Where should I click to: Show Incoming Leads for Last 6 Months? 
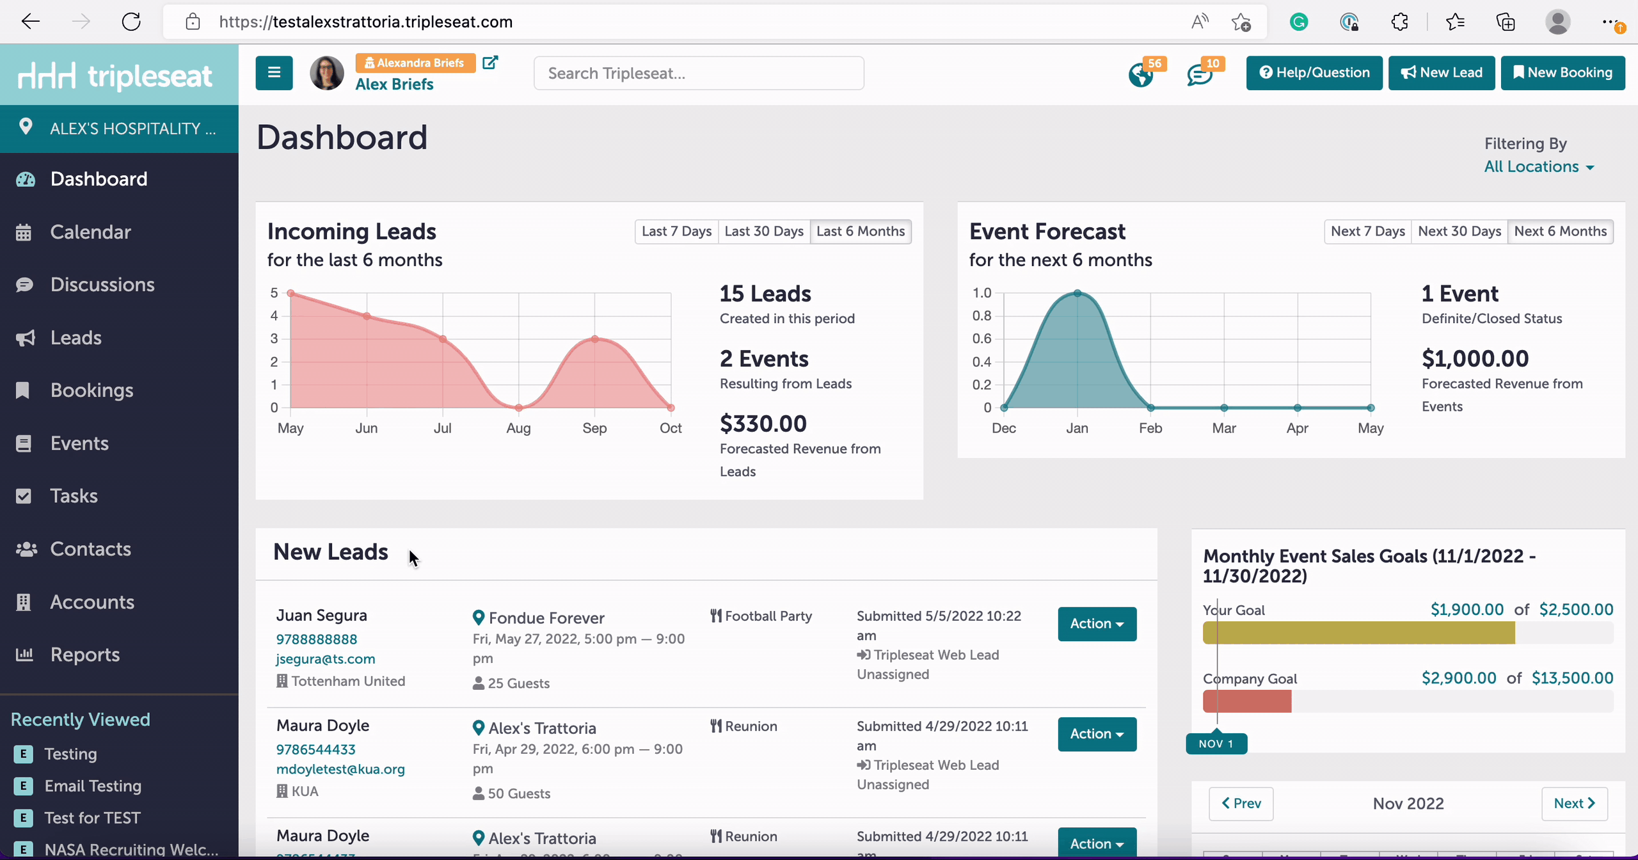click(861, 231)
